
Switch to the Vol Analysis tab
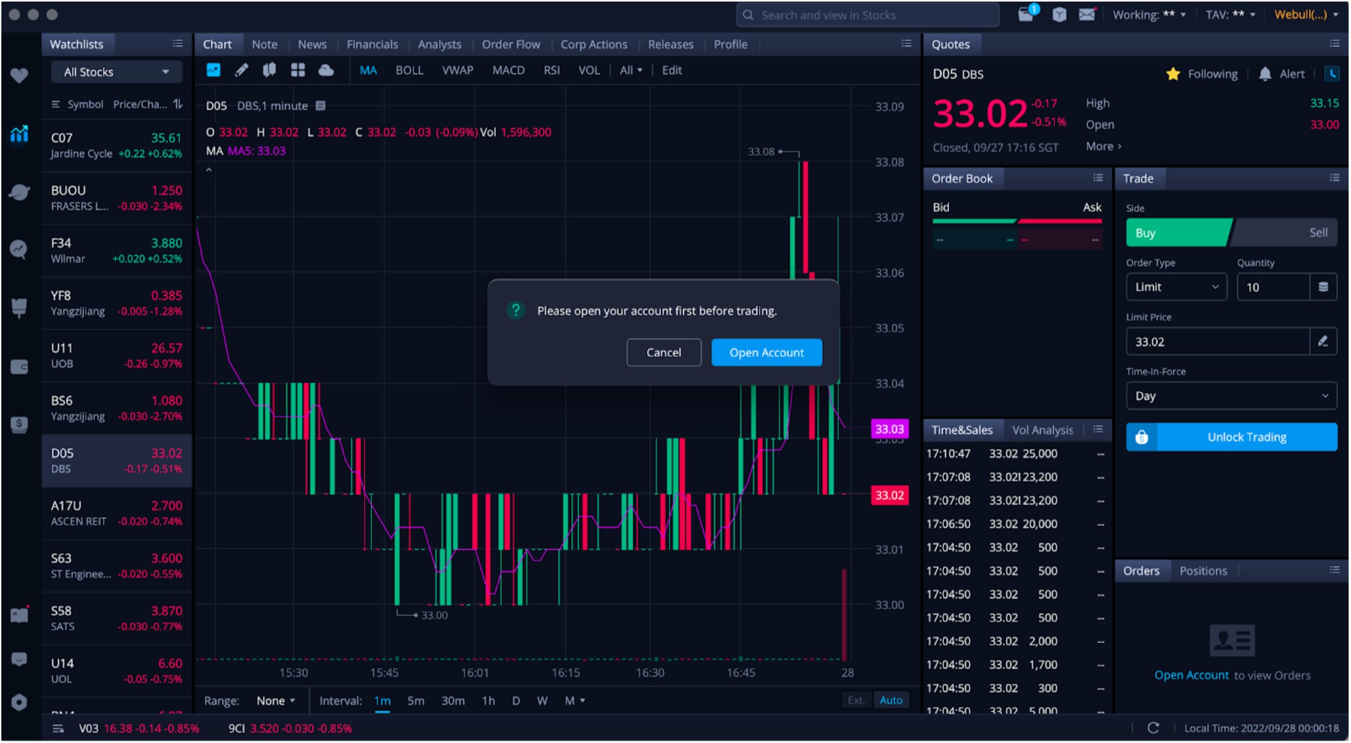pyautogui.click(x=1042, y=430)
